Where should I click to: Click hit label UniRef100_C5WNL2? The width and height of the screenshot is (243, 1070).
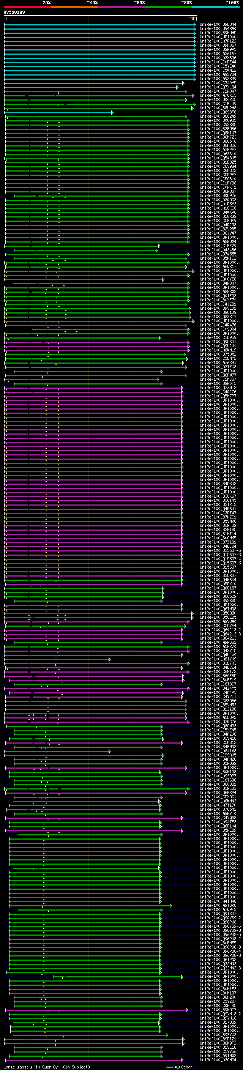[218, 70]
